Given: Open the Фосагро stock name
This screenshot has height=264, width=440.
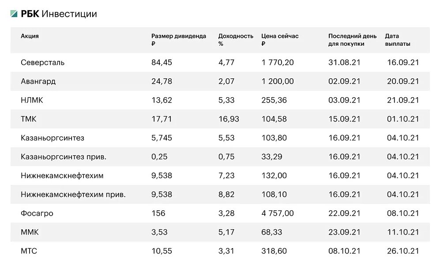Looking at the screenshot, I should click(37, 213).
